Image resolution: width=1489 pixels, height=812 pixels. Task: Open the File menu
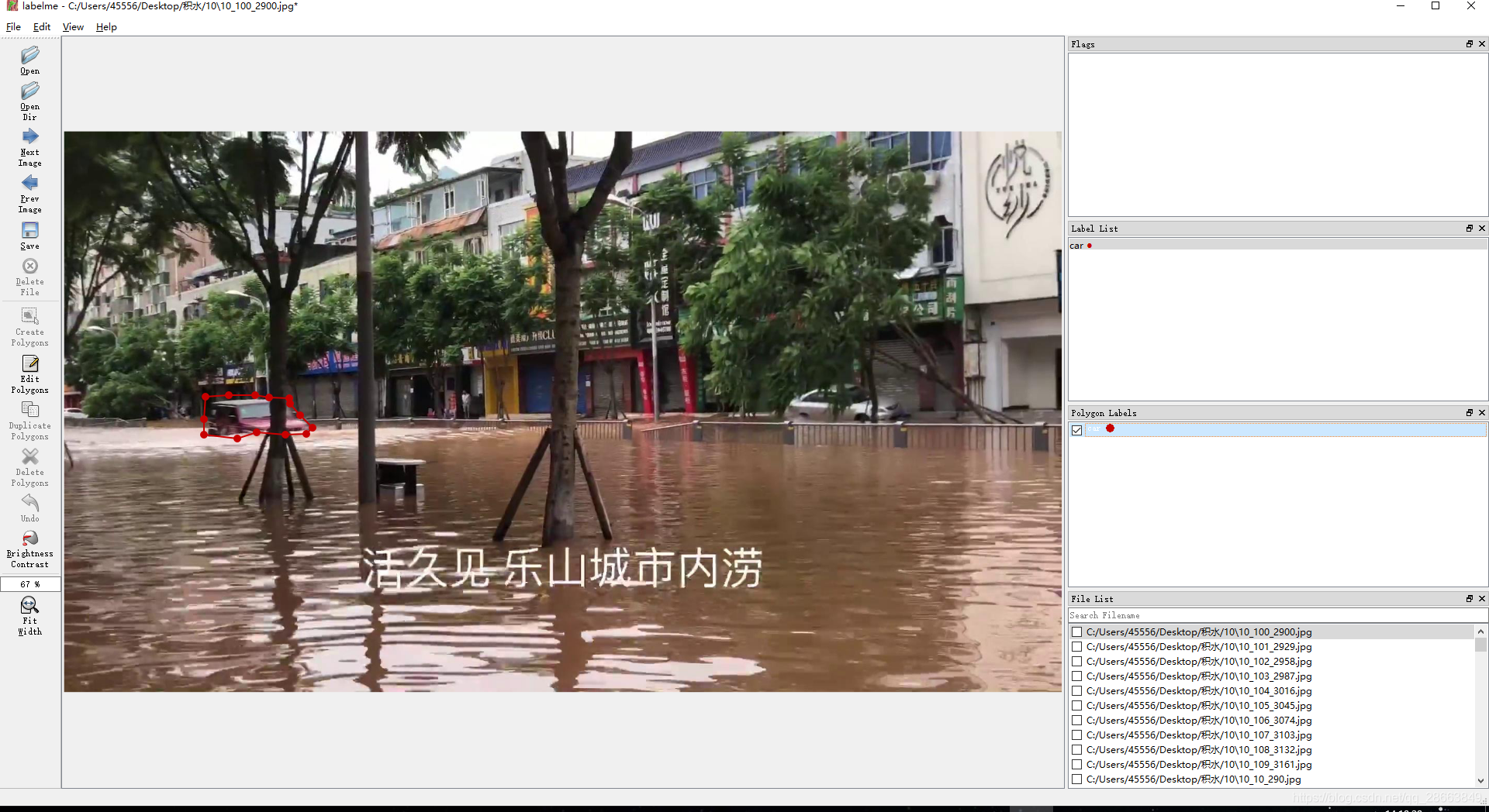click(x=13, y=27)
